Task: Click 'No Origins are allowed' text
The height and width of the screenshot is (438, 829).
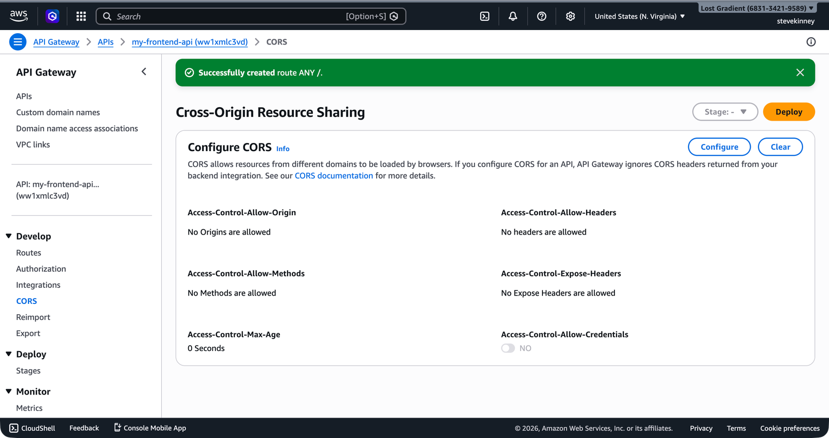Action: (x=229, y=232)
